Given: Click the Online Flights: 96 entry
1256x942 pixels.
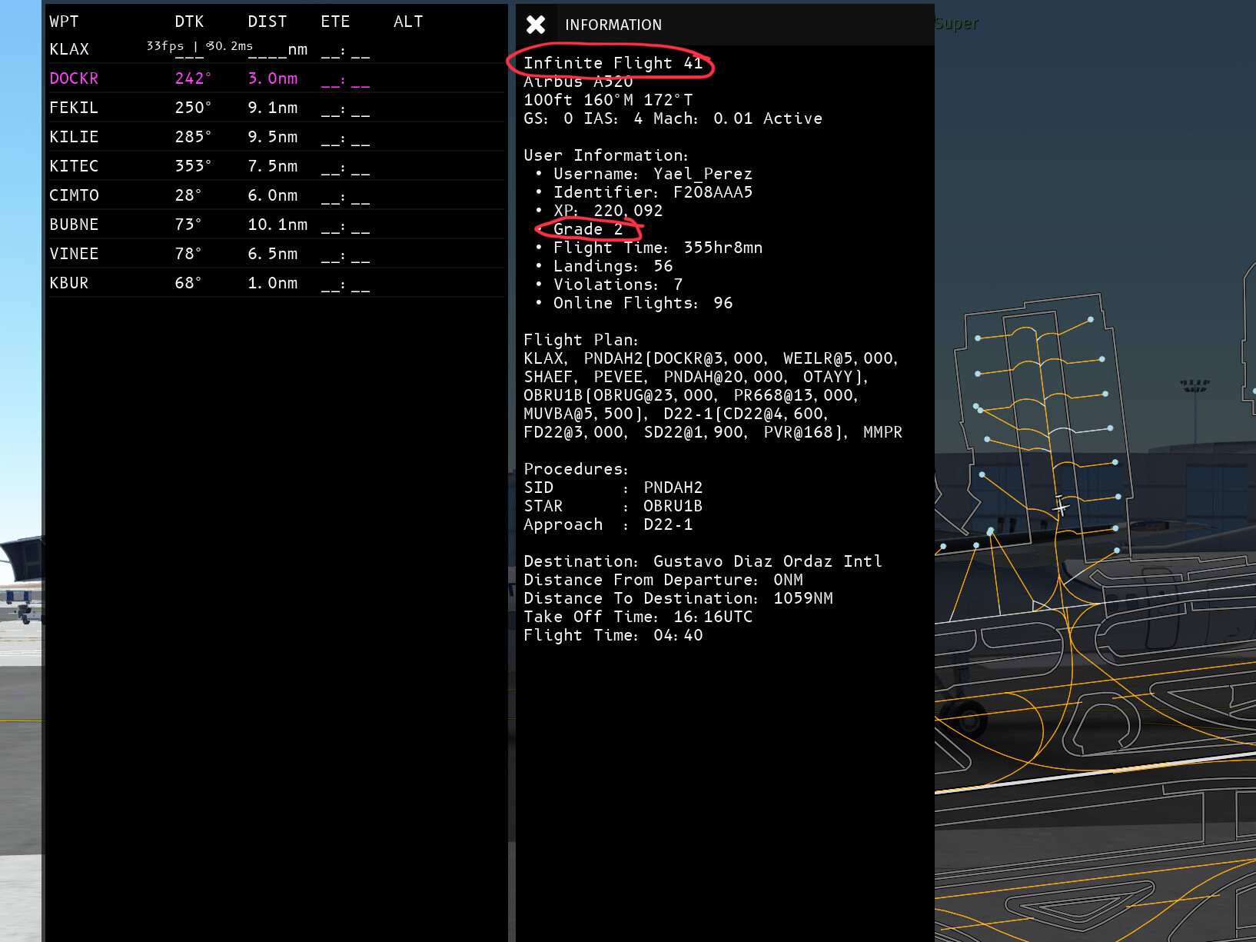Looking at the screenshot, I should pos(643,303).
